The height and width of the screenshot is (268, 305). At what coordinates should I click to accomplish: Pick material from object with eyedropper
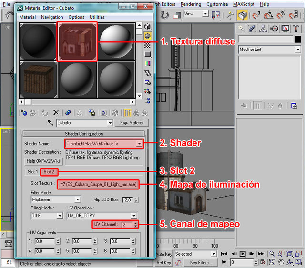pos(50,123)
